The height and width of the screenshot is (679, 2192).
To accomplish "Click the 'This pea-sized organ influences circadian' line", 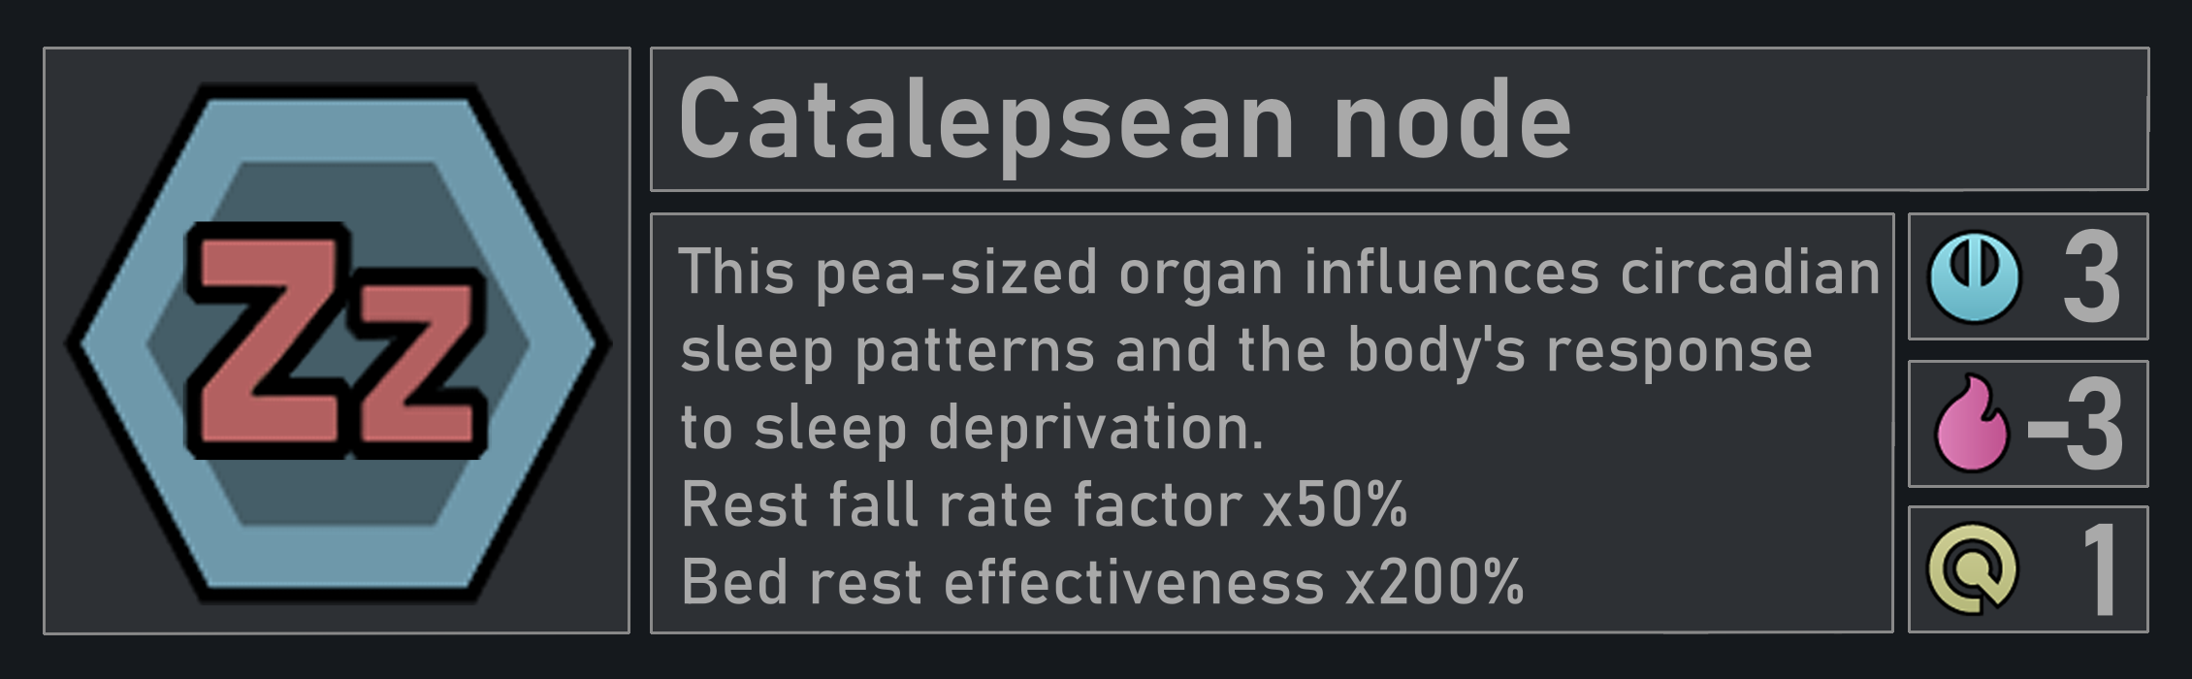I will (1280, 274).
